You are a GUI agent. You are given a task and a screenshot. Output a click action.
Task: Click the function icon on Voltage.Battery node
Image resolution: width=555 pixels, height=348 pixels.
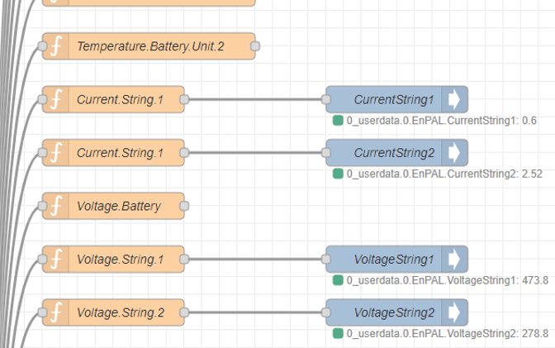(x=56, y=206)
